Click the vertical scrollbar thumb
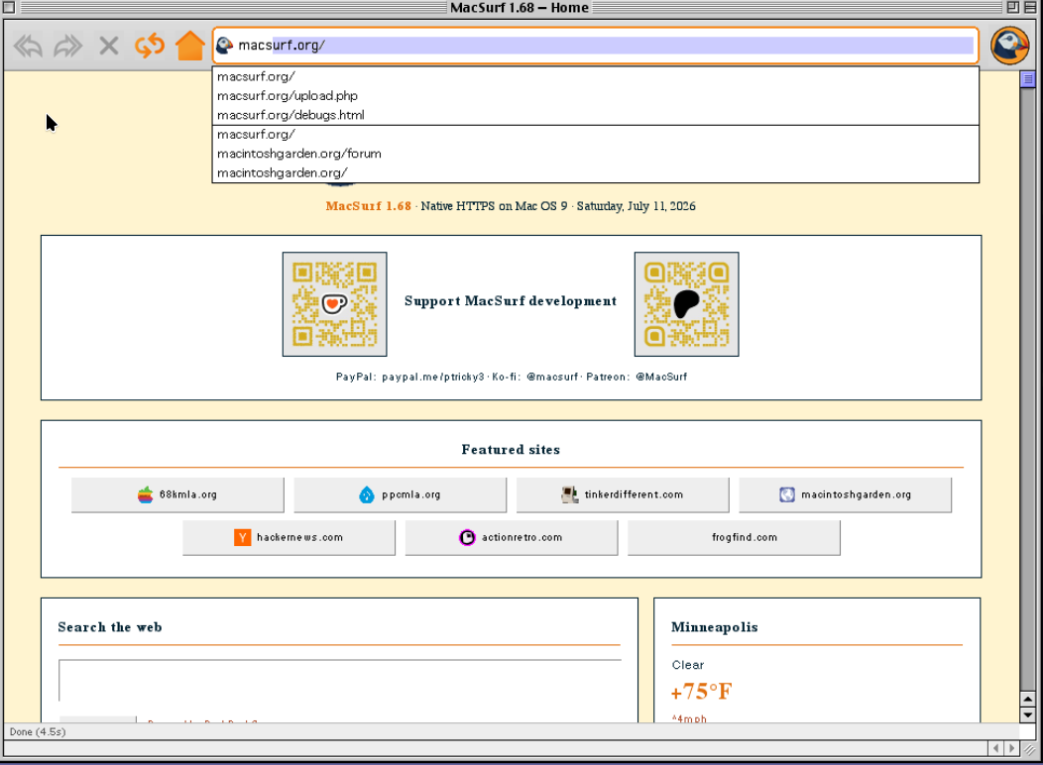This screenshot has height=765, width=1043. point(1028,79)
